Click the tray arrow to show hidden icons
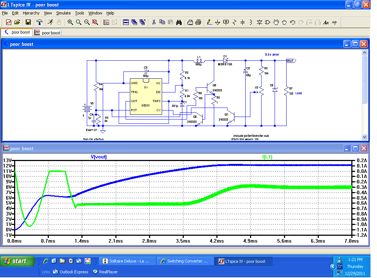The image size is (377, 278). [333, 266]
